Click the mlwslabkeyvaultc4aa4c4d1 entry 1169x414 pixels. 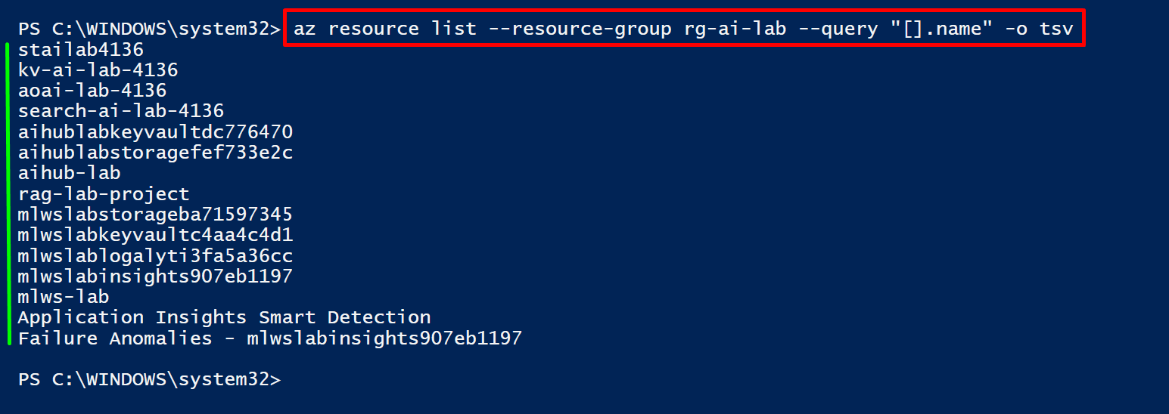pos(155,235)
